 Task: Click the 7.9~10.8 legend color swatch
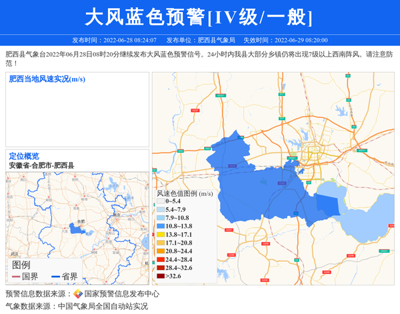pyautogui.click(x=161, y=218)
